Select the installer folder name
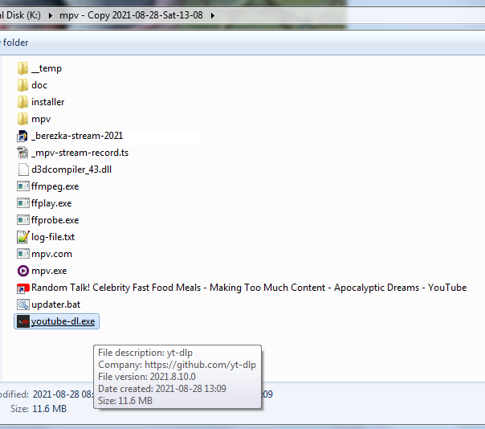485x429 pixels. pyautogui.click(x=48, y=102)
